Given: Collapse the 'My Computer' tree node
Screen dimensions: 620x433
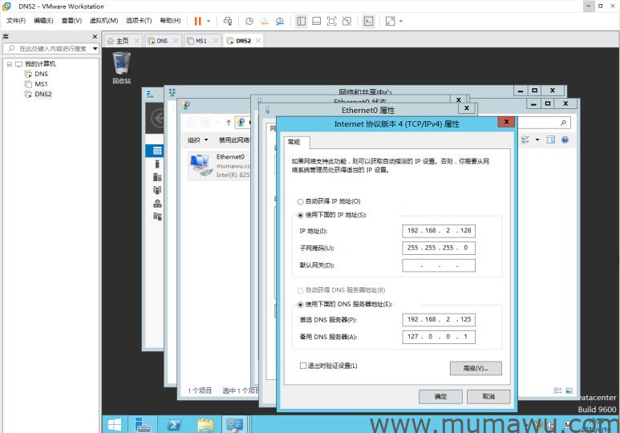Looking at the screenshot, I should pos(7,64).
